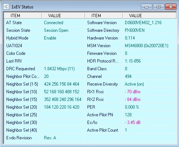Viewport: 179px width, 147px height.
Task: Click the 1xEV Status window icon
Action: click(x=6, y=7)
